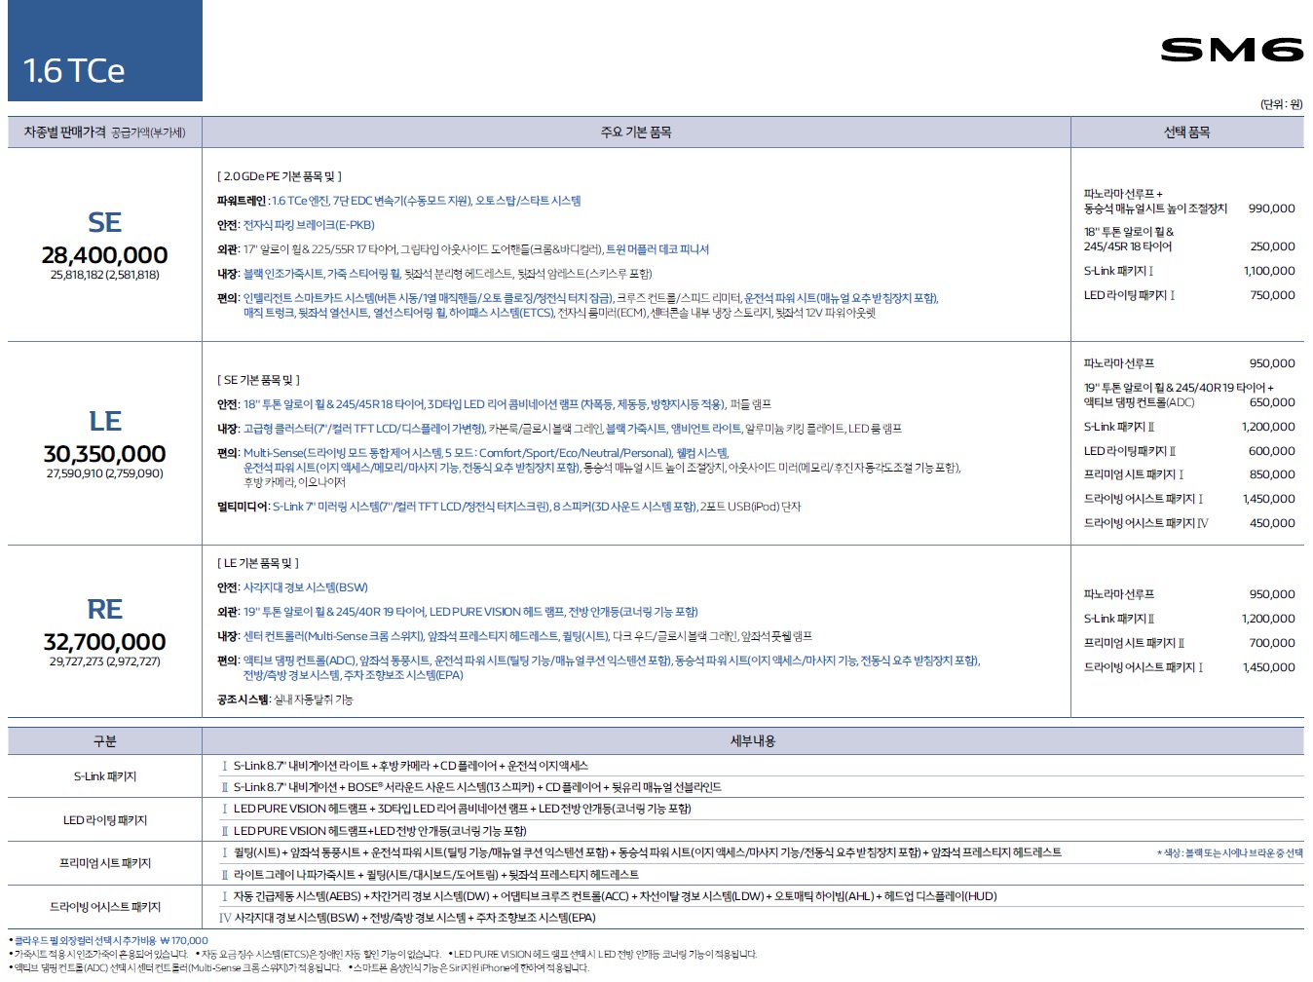1313x982 pixels.
Task: Select the LE price 30,350,000
Action: (x=104, y=453)
